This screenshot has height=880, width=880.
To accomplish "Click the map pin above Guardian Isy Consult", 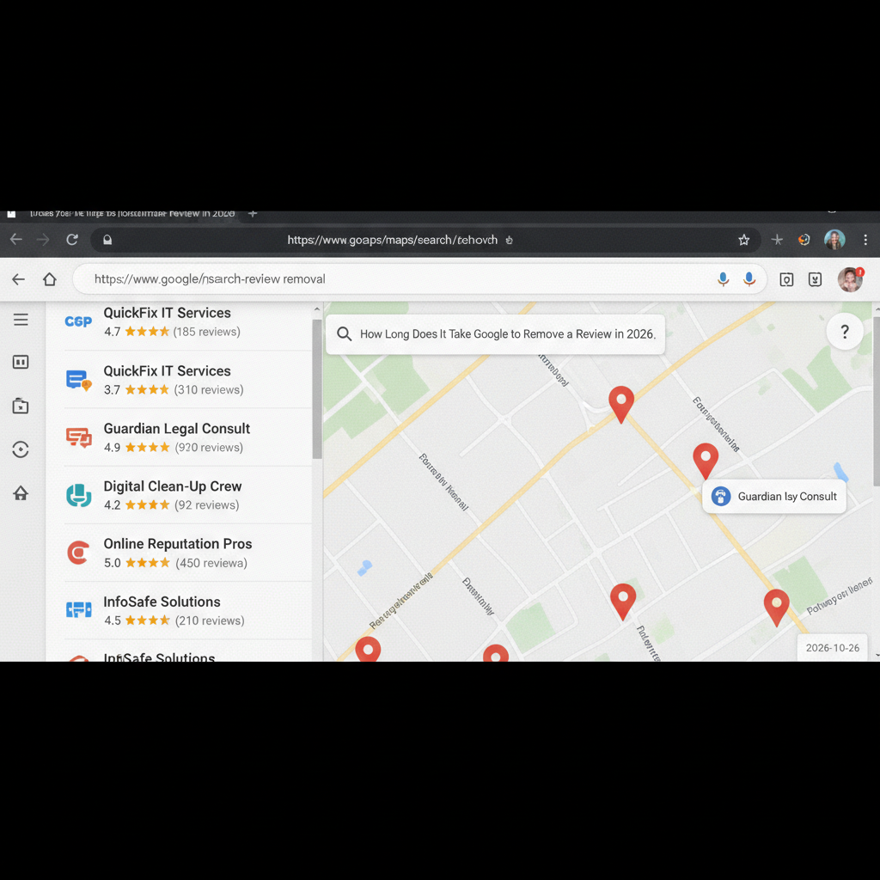I will (x=706, y=461).
